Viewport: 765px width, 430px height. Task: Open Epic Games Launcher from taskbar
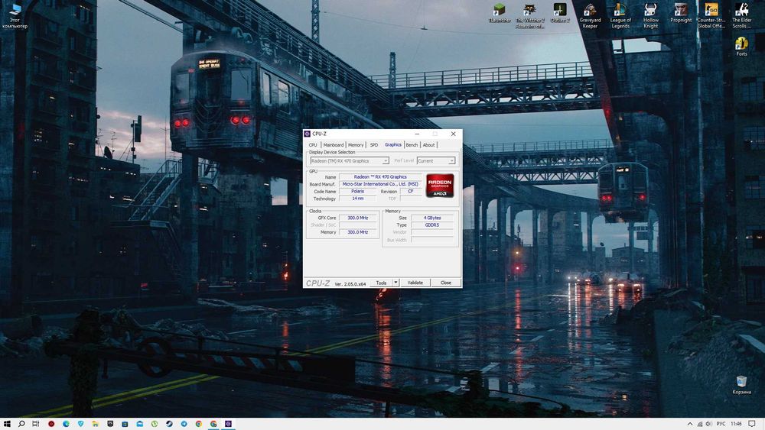pyautogui.click(x=110, y=424)
